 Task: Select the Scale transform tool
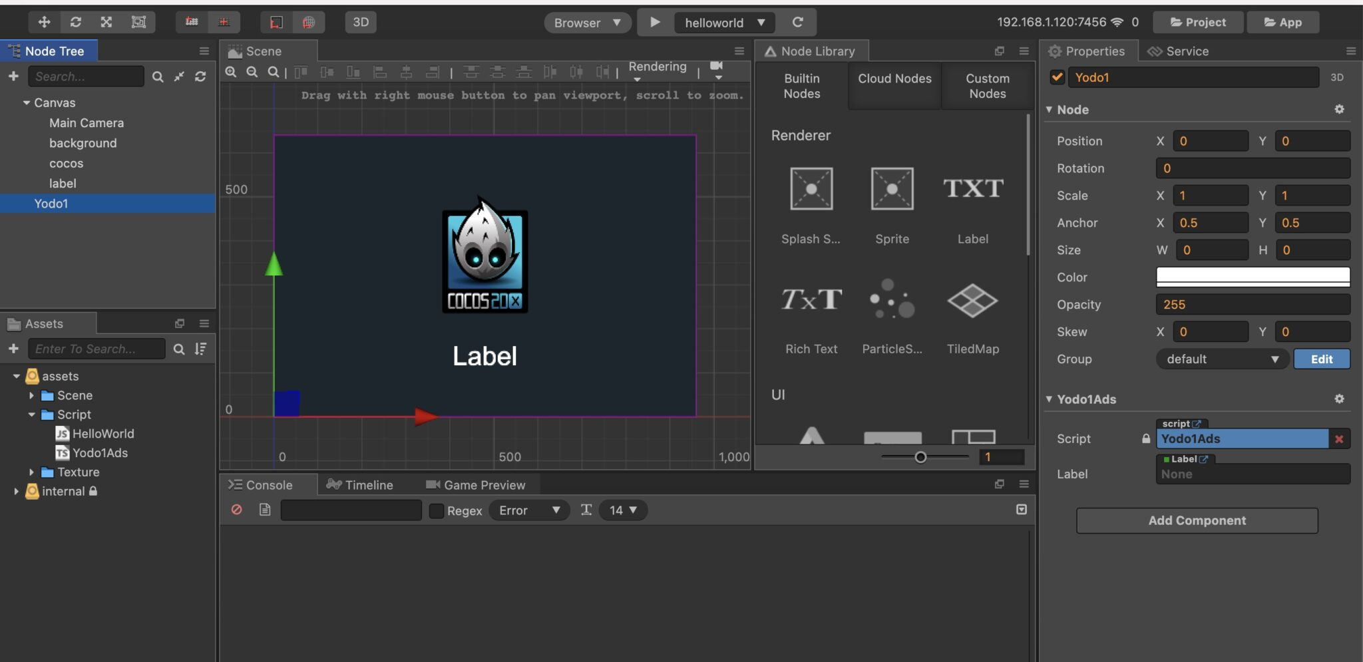coord(106,22)
